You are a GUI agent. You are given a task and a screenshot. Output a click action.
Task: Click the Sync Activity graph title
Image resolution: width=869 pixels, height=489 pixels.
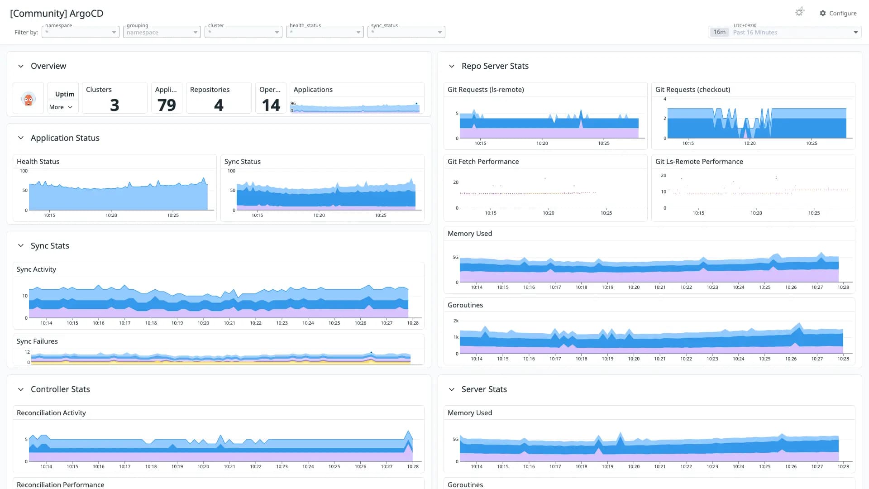pyautogui.click(x=36, y=269)
